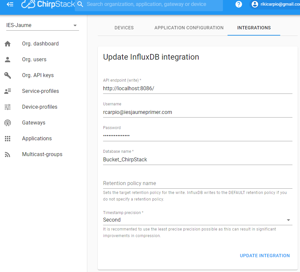Screen dimensions: 300x272
Task: Go to Org. dashboard
Action: [41, 43]
